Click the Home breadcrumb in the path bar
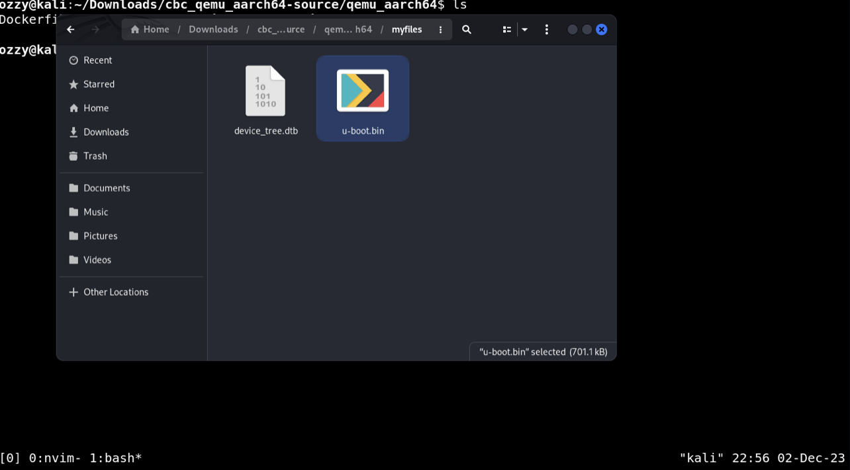Screen dimensions: 850x470 tap(150, 30)
